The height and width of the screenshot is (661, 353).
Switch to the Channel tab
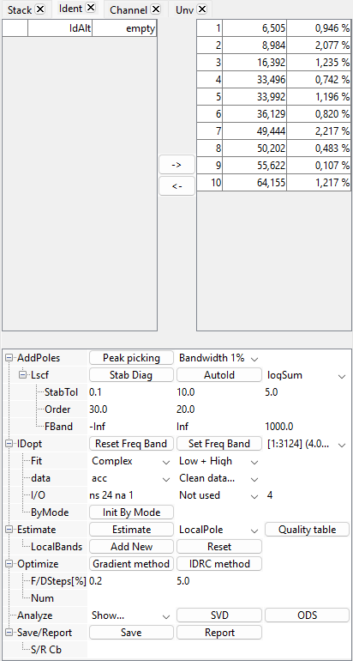pos(129,9)
